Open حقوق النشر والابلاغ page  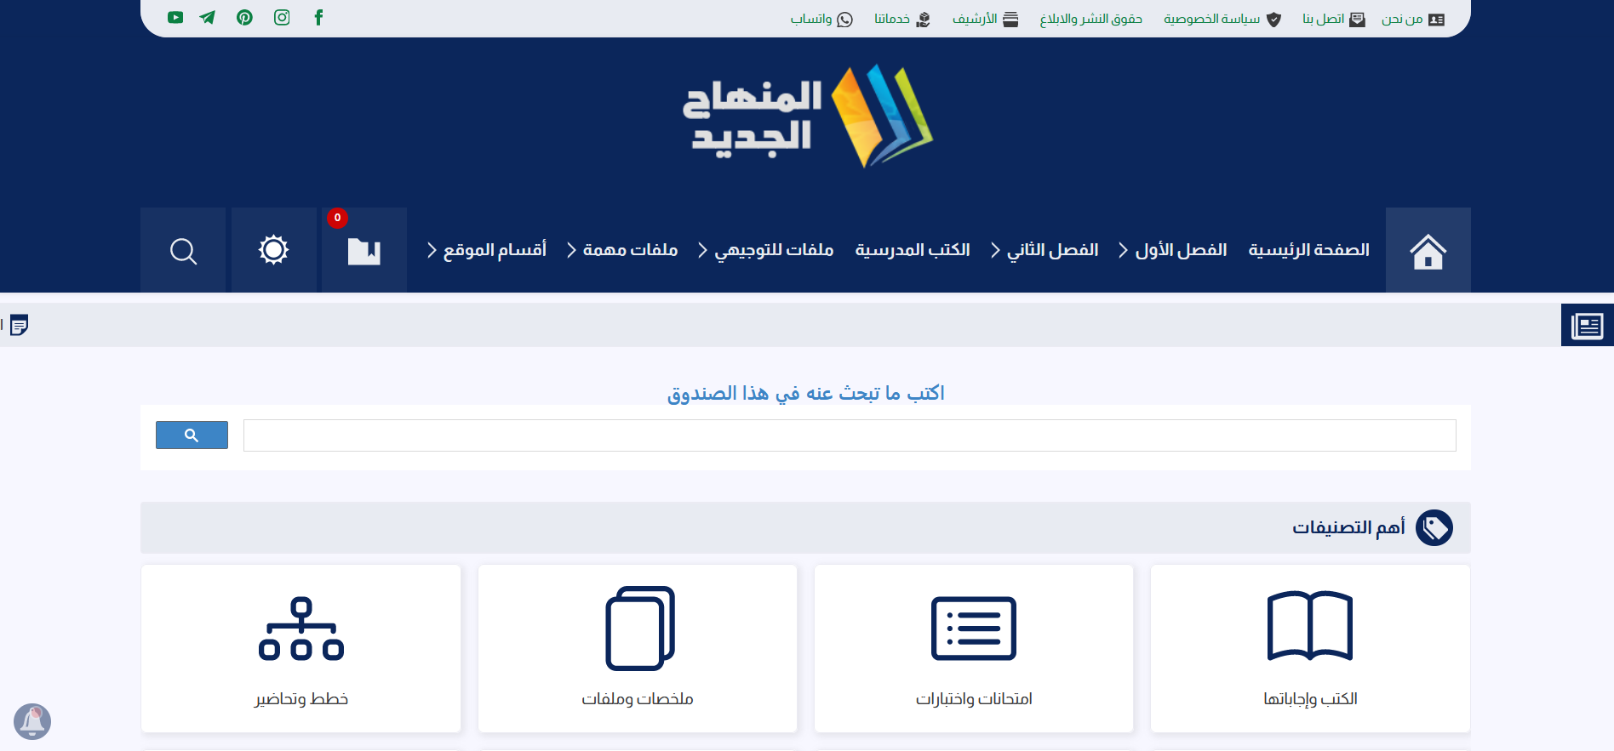tap(1091, 19)
